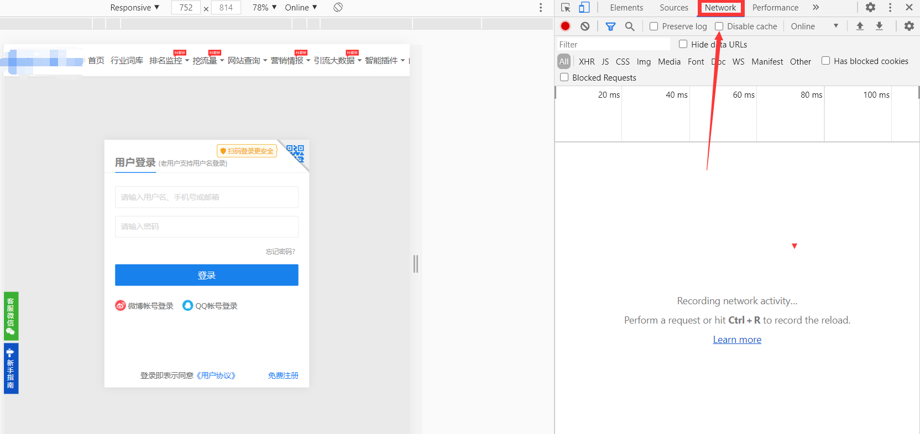Open the blue beginner guide sidebar
The height and width of the screenshot is (434, 920).
point(11,368)
